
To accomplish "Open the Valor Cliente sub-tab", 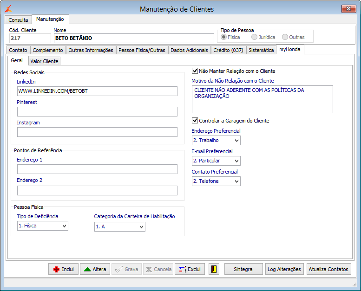I will pyautogui.click(x=44, y=61).
